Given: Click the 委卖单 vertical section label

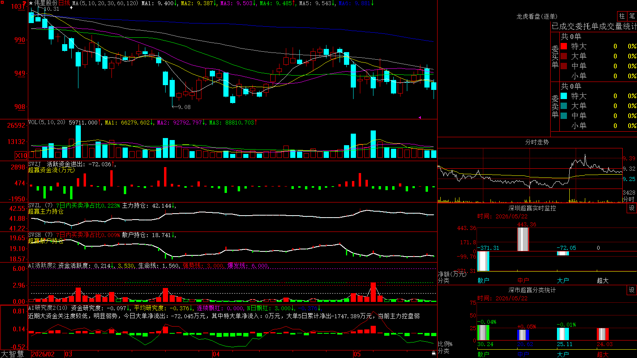Looking at the screenshot, I should (x=555, y=106).
